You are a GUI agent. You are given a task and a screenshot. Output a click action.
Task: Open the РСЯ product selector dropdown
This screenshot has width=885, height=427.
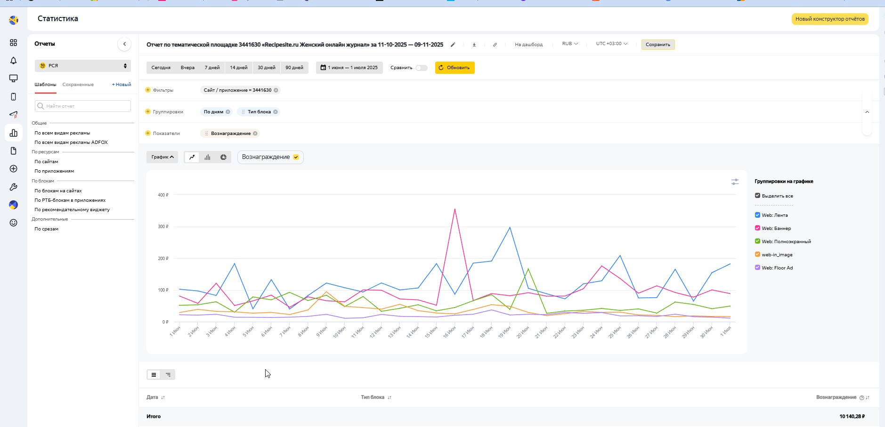tap(83, 66)
